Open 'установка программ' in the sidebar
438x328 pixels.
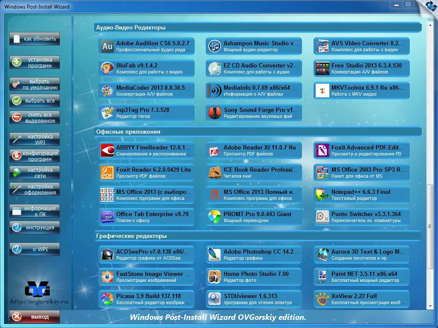pos(35,62)
